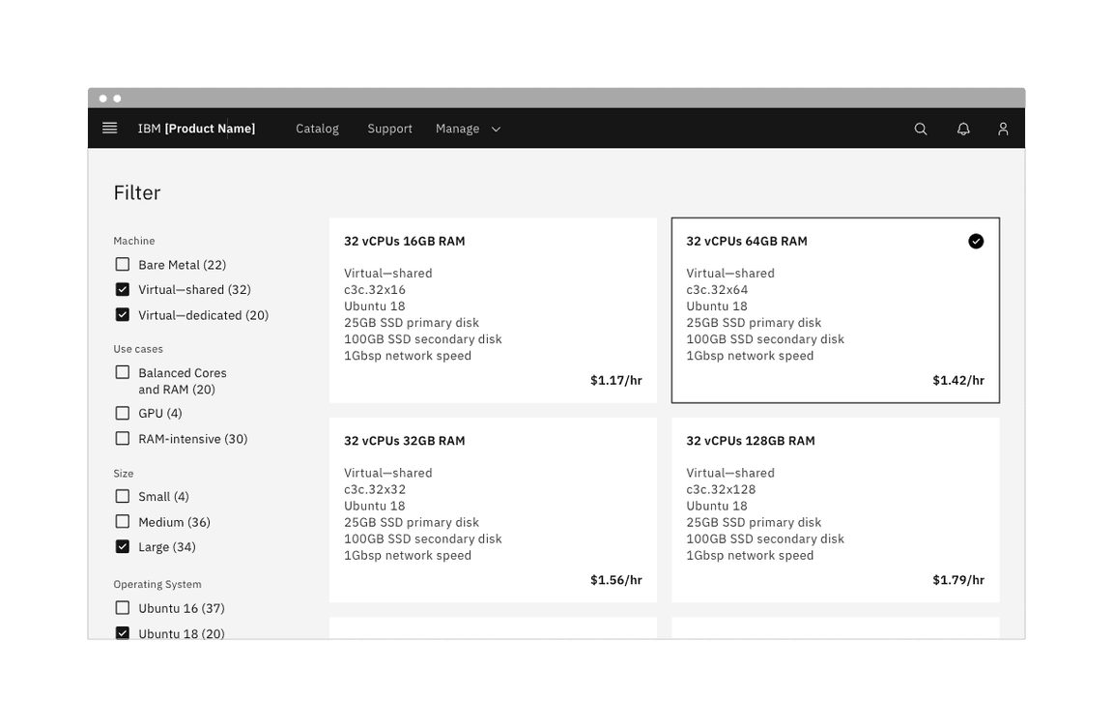Click the user profile icon
The width and height of the screenshot is (1113, 727).
pyautogui.click(x=1003, y=128)
